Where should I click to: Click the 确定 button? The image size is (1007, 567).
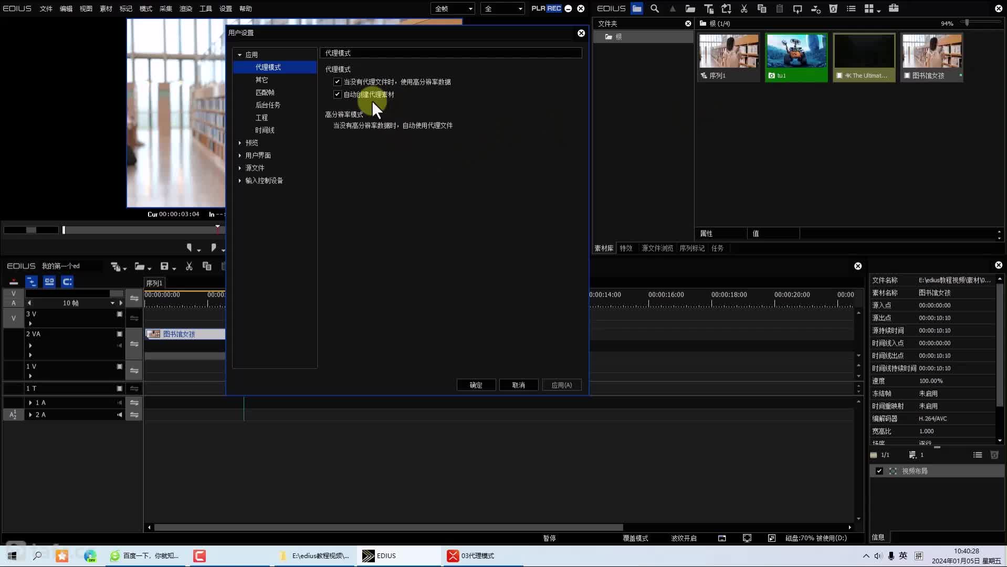(x=476, y=385)
